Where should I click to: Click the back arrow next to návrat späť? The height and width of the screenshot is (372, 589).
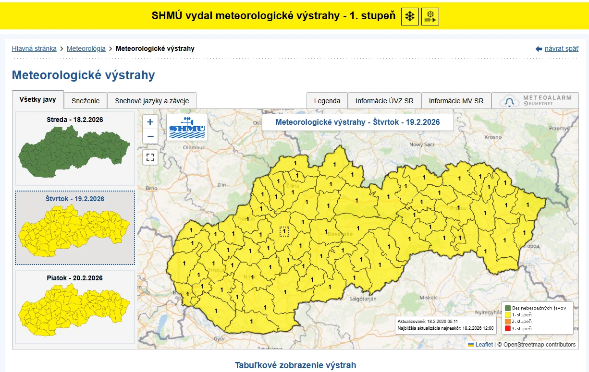click(539, 49)
